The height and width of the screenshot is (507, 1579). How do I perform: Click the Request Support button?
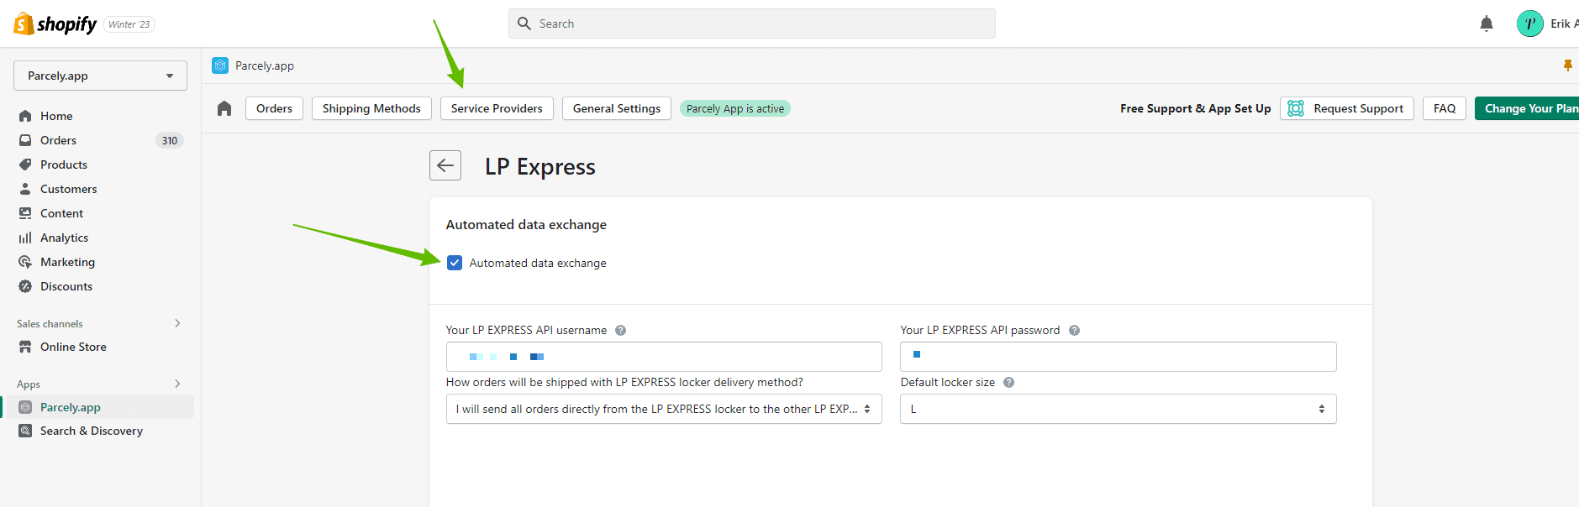point(1346,108)
